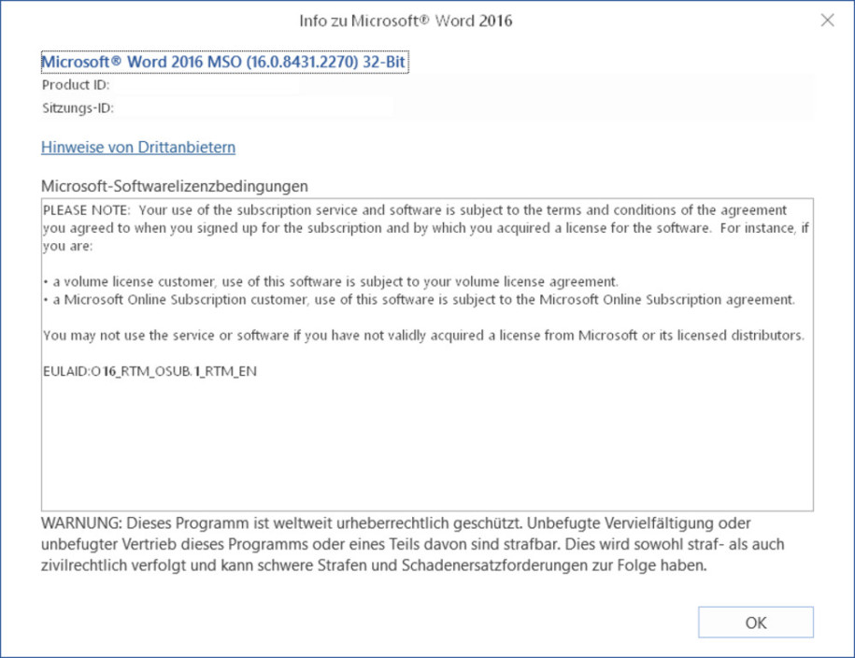855x658 pixels.
Task: Select the Microsoft Word 2016 MSO version line
Action: point(224,62)
